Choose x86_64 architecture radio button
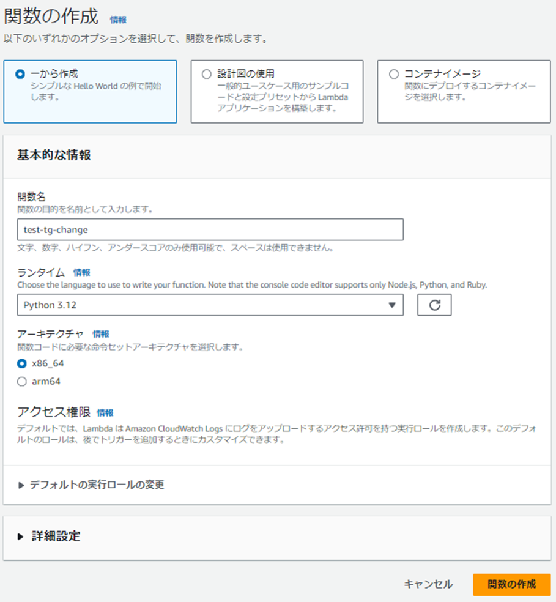This screenshot has width=556, height=602. pos(22,363)
